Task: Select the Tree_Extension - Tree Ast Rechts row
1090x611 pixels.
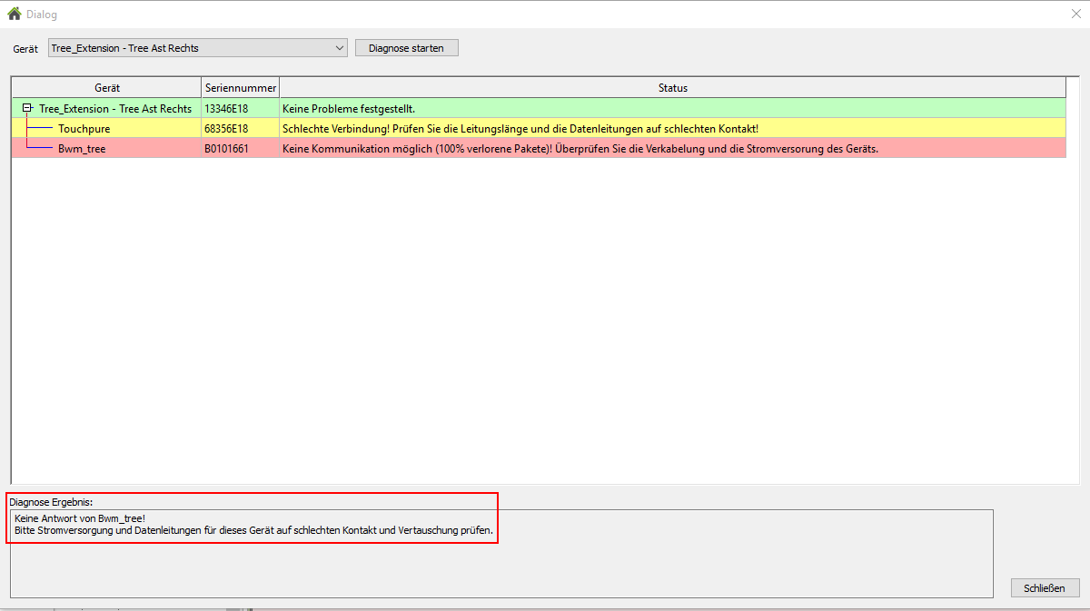Action: pyautogui.click(x=115, y=109)
